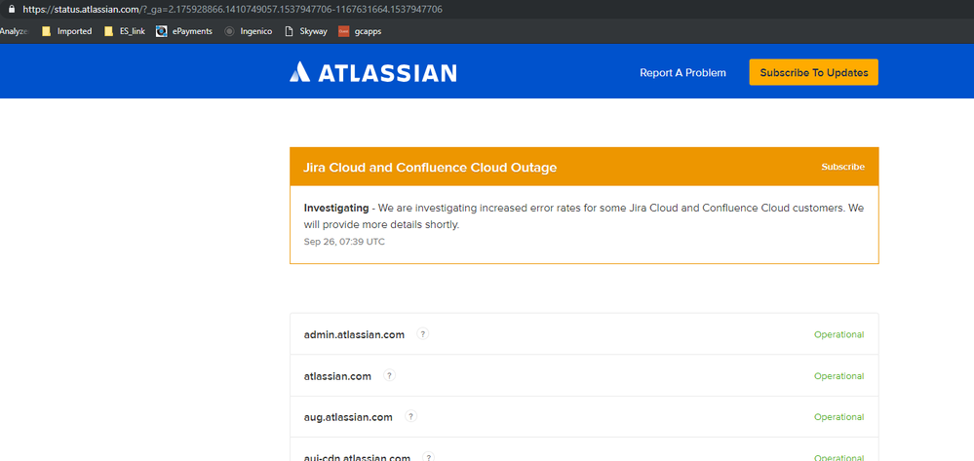
Task: Click the admin.atlassian.com component name
Action: pos(354,334)
